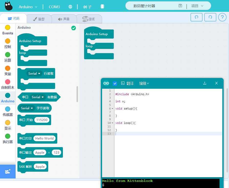Click the #include <Arduino.h> code line

point(132,94)
